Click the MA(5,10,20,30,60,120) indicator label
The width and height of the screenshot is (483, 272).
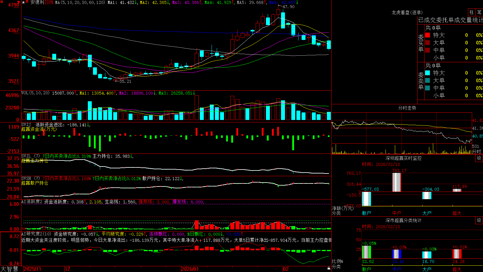click(x=80, y=2)
